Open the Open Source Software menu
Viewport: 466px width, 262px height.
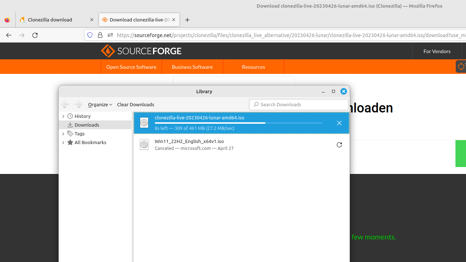(131, 67)
